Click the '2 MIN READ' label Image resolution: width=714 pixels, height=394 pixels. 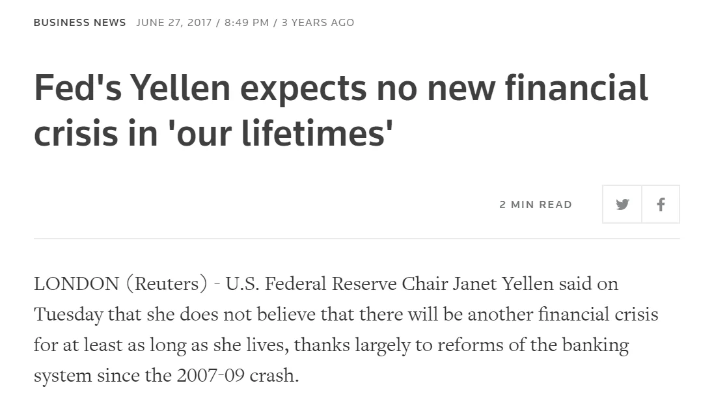pyautogui.click(x=536, y=204)
